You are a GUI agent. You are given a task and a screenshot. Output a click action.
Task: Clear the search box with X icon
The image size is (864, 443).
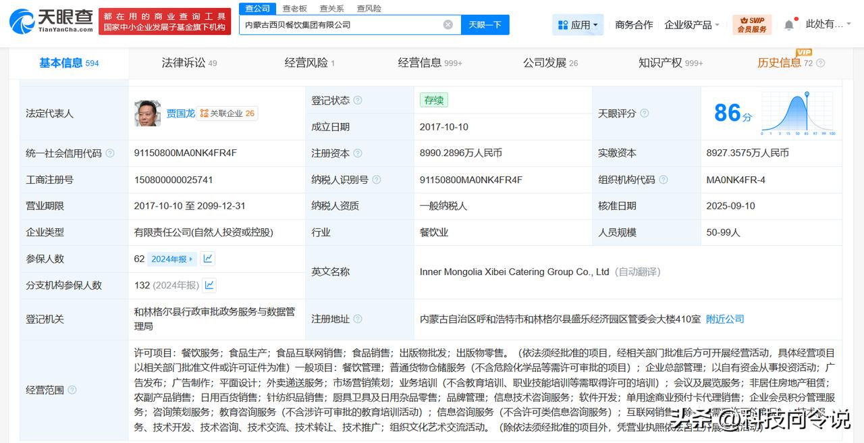pyautogui.click(x=448, y=24)
